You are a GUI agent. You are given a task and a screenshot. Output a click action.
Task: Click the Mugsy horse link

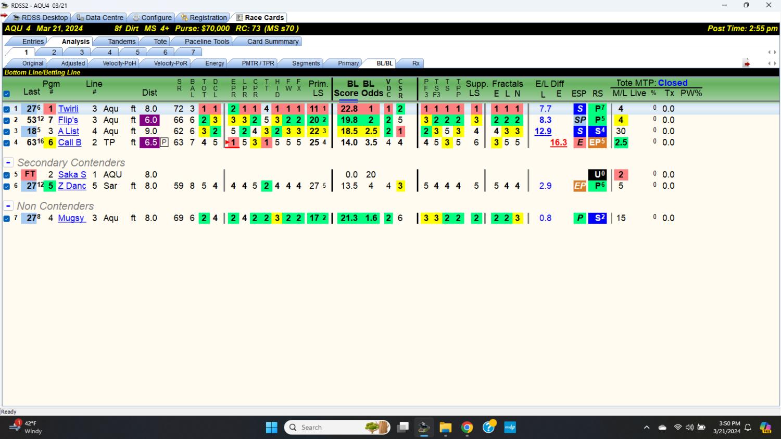(71, 218)
